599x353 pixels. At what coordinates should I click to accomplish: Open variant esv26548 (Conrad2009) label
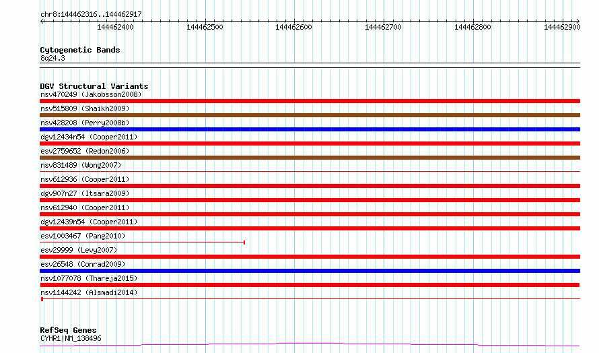[83, 264]
